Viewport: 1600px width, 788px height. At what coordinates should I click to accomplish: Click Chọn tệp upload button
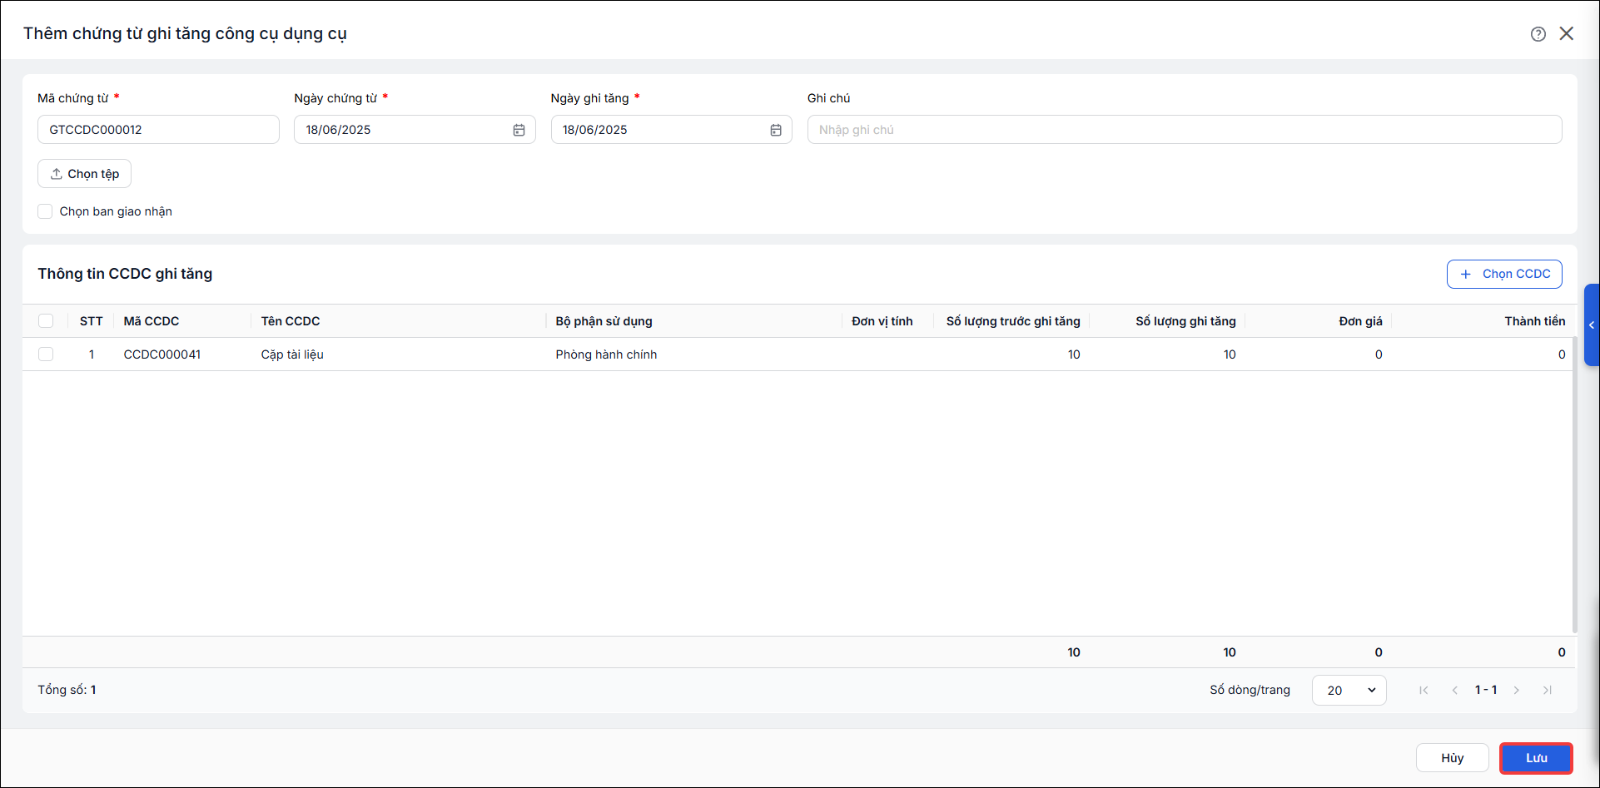point(84,174)
